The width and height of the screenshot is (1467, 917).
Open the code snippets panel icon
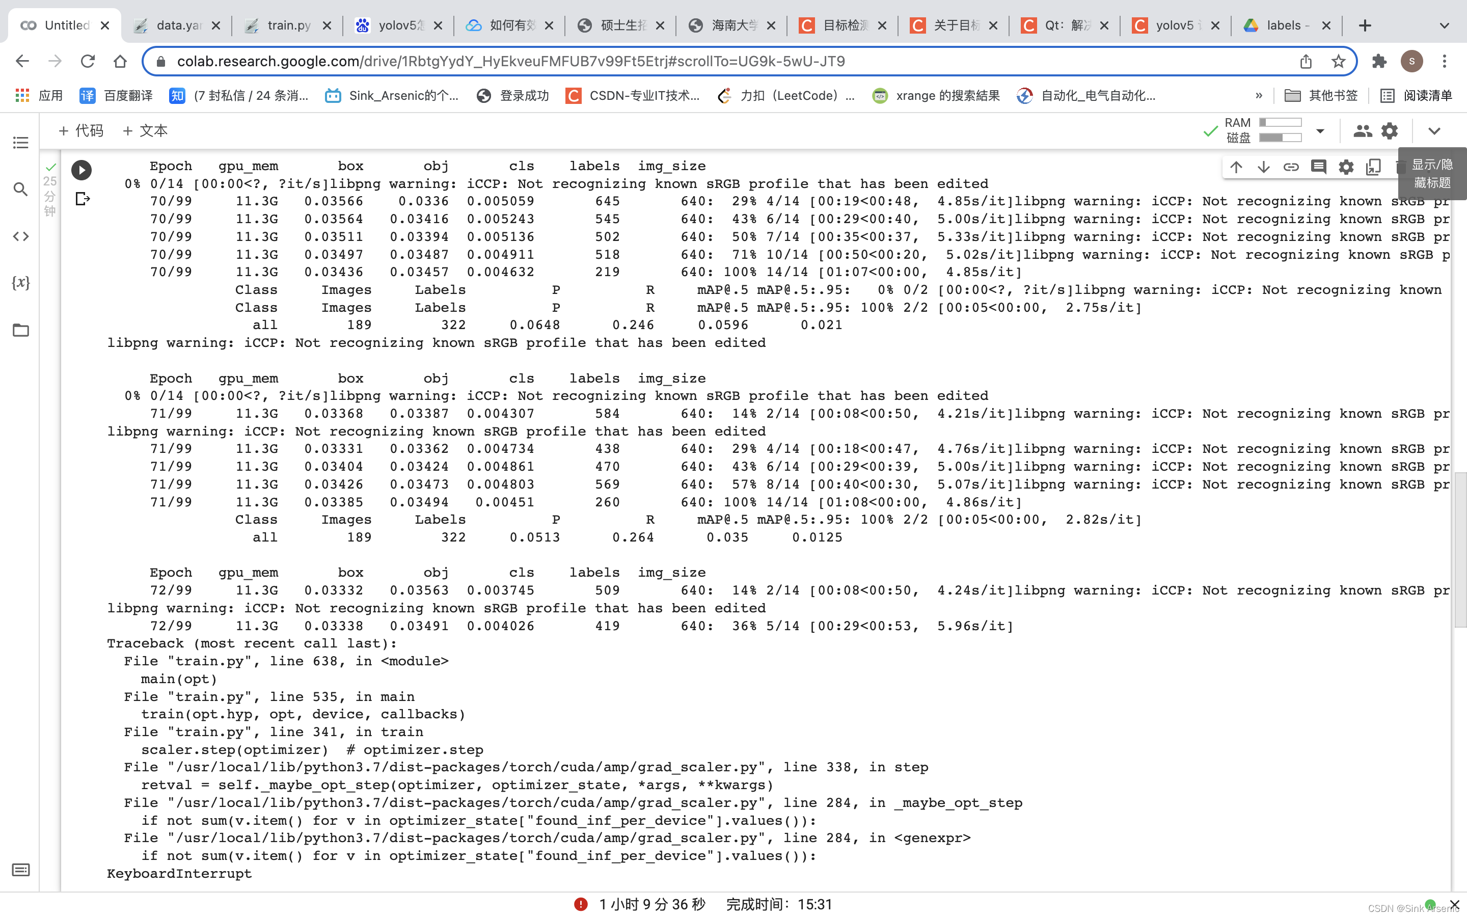click(20, 236)
